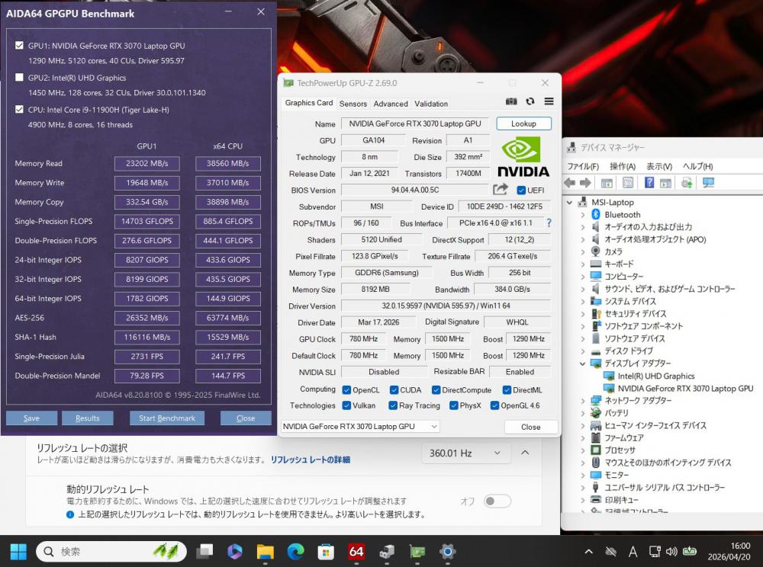
Task: Switch to the Sensors tab in GPU-Z
Action: pos(353,104)
